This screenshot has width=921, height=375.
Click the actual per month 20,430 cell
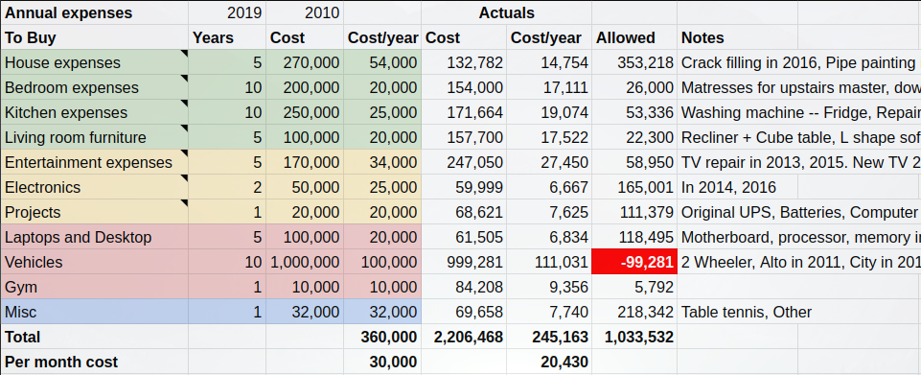click(549, 362)
